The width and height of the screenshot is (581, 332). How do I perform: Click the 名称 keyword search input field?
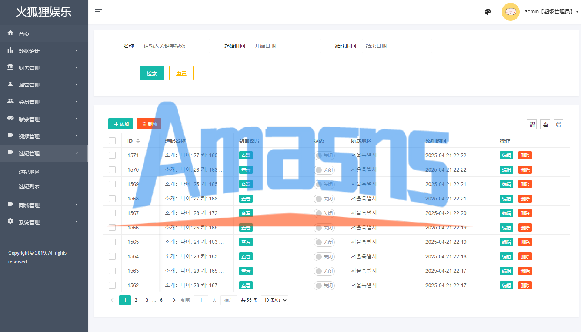click(x=175, y=46)
